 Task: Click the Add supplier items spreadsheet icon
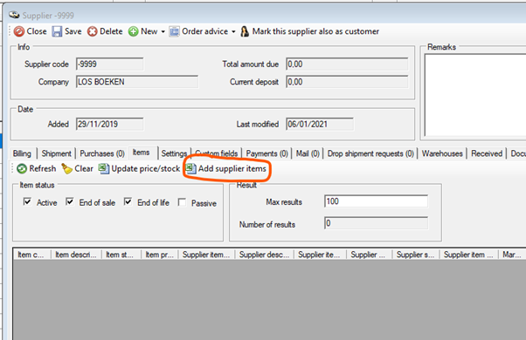point(190,168)
